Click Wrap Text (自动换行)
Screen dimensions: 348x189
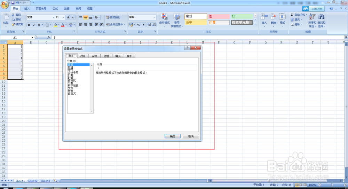click(113, 17)
